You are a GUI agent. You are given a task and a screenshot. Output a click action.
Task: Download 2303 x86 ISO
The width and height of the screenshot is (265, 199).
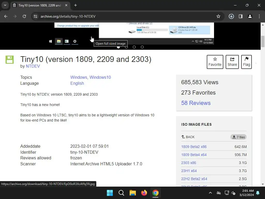189,163
